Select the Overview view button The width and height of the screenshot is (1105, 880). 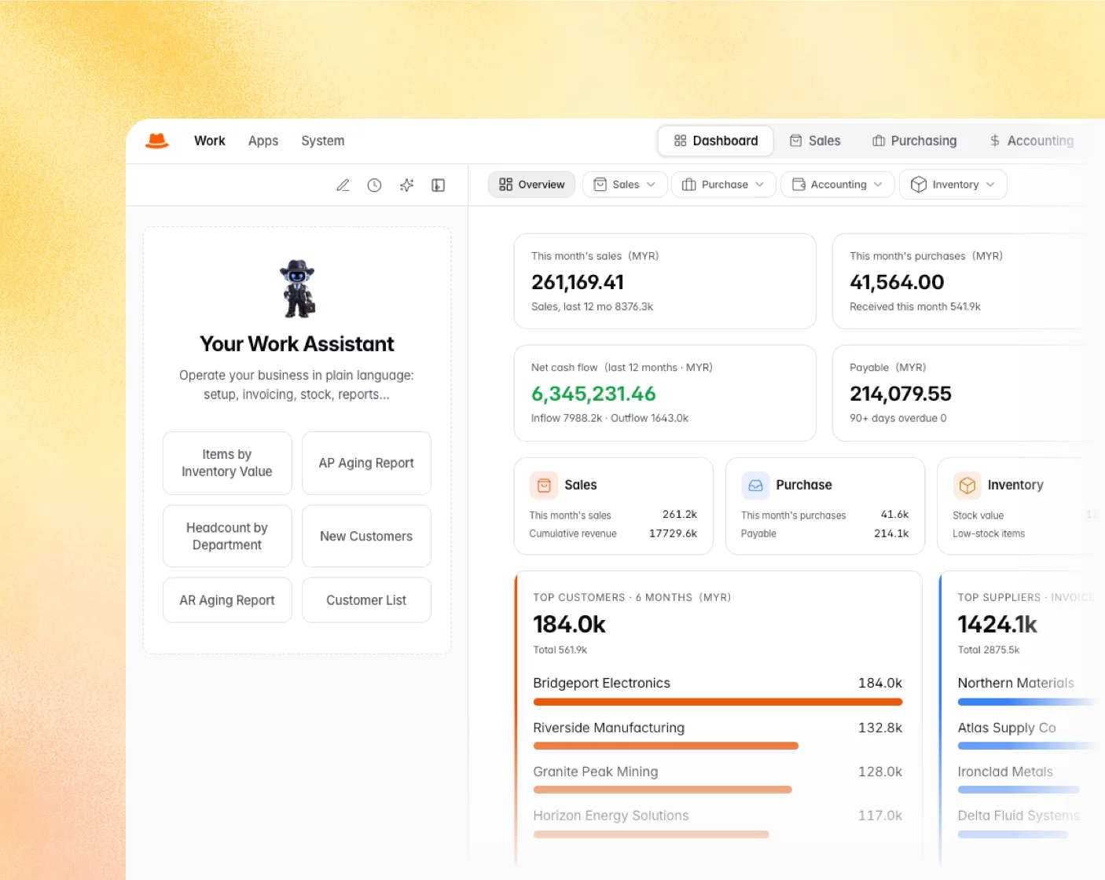pos(532,185)
